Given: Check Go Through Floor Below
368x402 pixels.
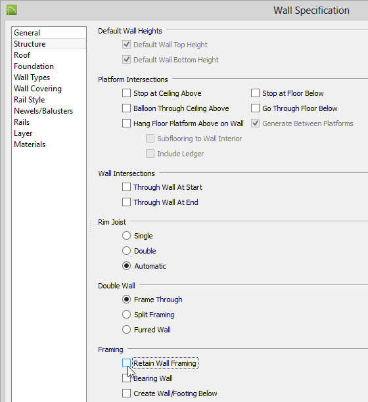Looking at the screenshot, I should click(255, 108).
